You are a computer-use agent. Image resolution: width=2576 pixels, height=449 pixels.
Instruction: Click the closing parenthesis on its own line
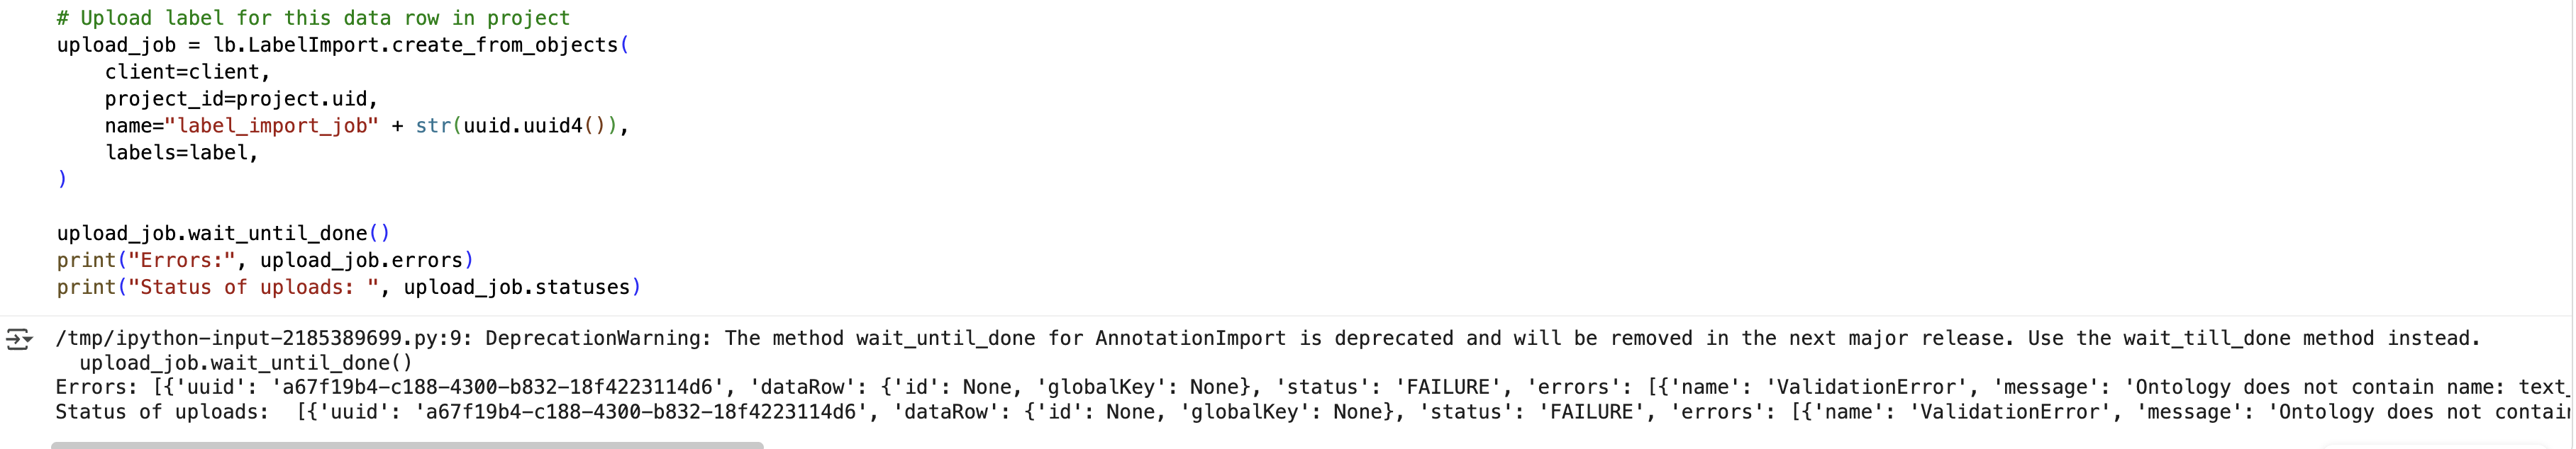pyautogui.click(x=62, y=180)
